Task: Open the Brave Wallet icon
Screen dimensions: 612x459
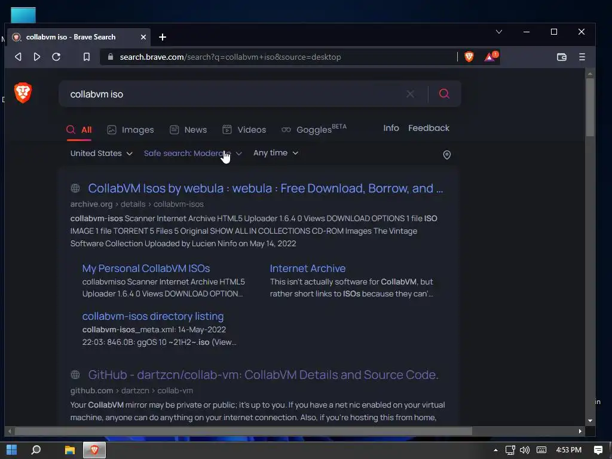Action: (562, 57)
